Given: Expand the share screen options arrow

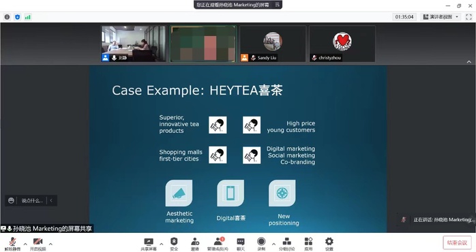Looking at the screenshot, I should (x=161, y=244).
